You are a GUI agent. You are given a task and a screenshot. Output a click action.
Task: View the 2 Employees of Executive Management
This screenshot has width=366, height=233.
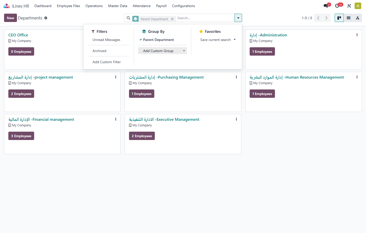142,136
